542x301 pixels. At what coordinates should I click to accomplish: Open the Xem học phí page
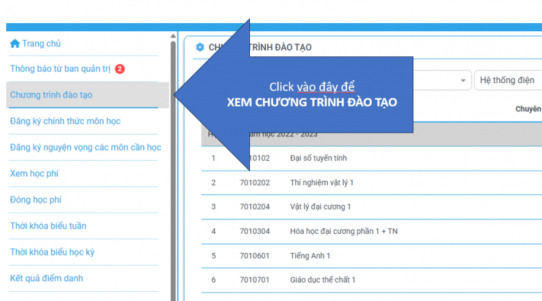click(x=34, y=174)
